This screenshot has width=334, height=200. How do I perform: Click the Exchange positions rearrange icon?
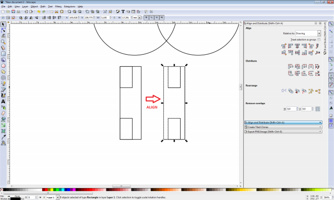[x=291, y=91]
